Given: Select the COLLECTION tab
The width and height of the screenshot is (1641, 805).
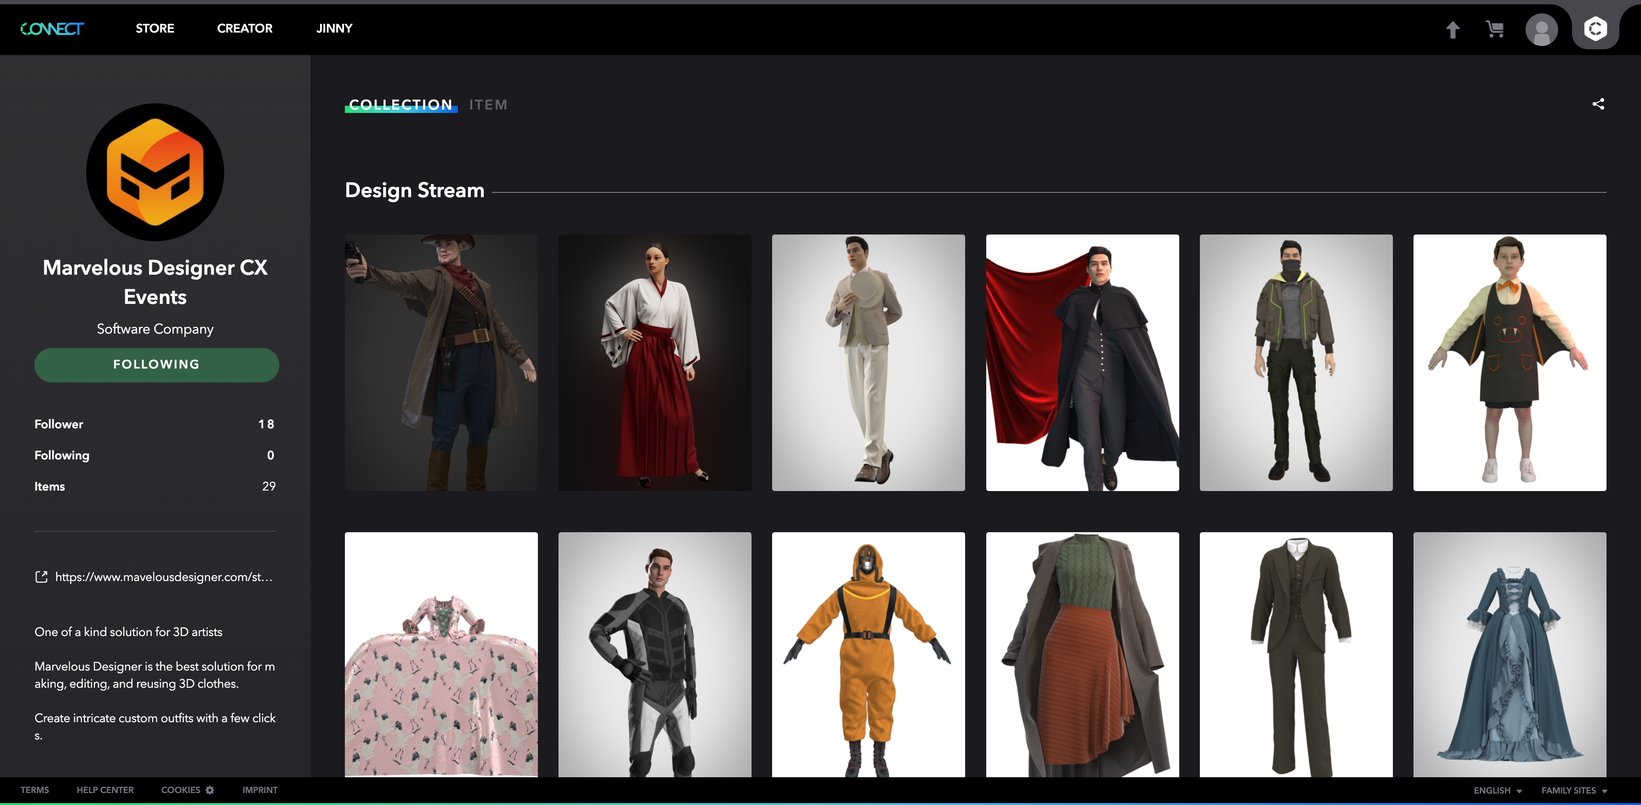Looking at the screenshot, I should click(401, 105).
